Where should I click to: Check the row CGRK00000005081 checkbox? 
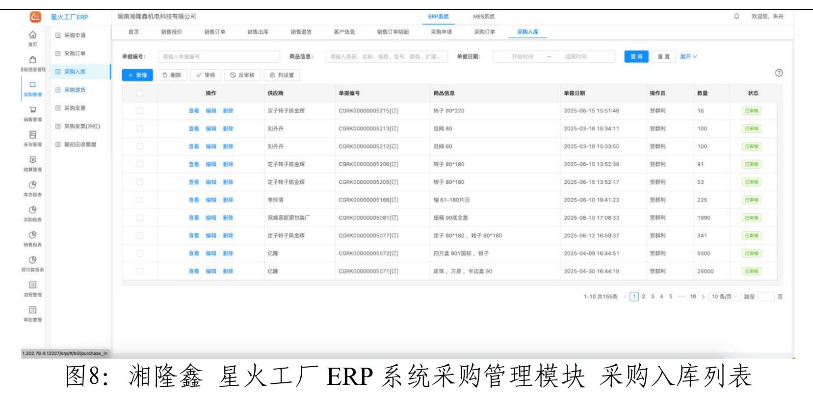click(x=140, y=218)
